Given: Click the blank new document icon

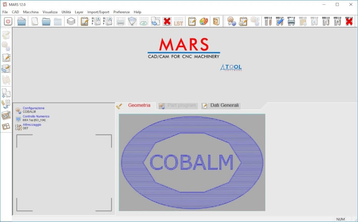Looking at the screenshot, I should [35, 21].
